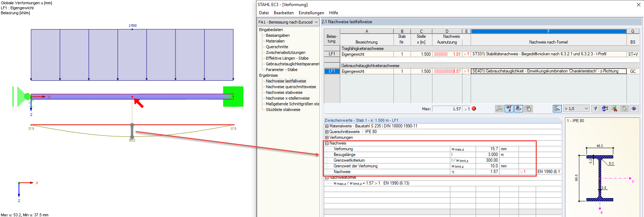Viewport: 644px width, 217px height.
Task: Select Stückliste stabweise tree item
Action: point(283,110)
